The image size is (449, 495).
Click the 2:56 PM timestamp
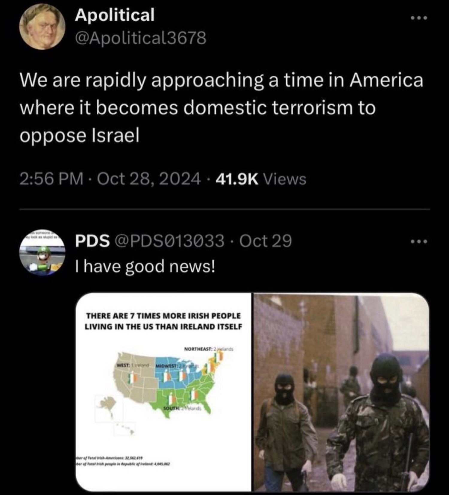tap(51, 179)
